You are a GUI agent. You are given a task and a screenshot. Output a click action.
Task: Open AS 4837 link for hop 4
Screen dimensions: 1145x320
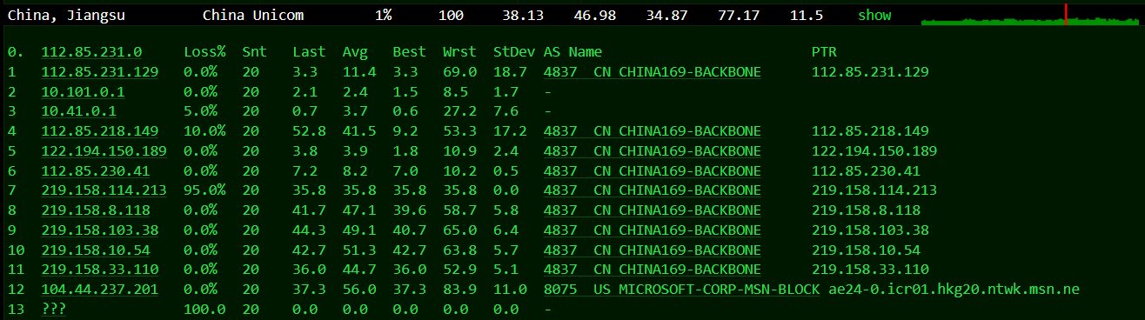click(653, 130)
